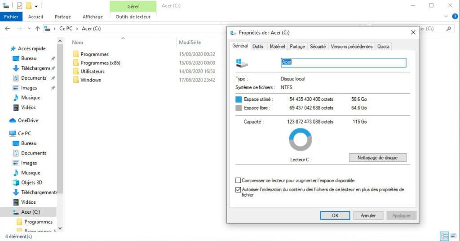
Task: Select Ce PC in navigation pane
Action: [x=24, y=133]
